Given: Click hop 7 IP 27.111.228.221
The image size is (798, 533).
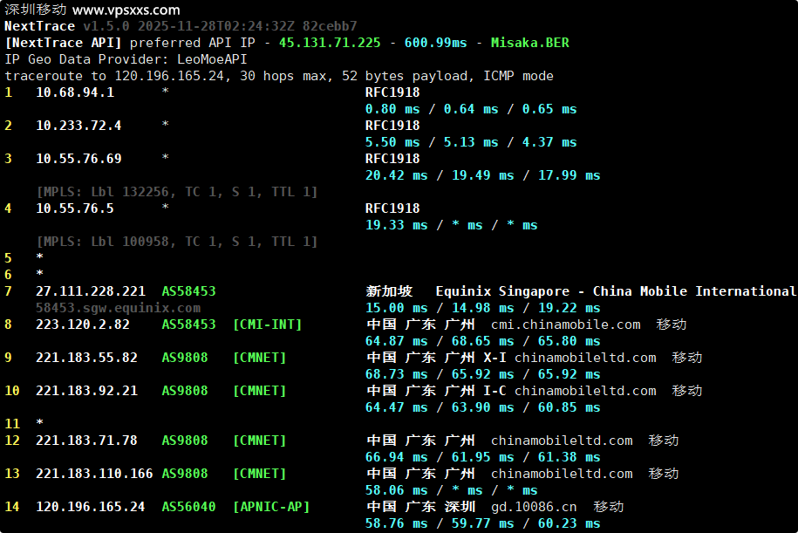Looking at the screenshot, I should pyautogui.click(x=90, y=291).
